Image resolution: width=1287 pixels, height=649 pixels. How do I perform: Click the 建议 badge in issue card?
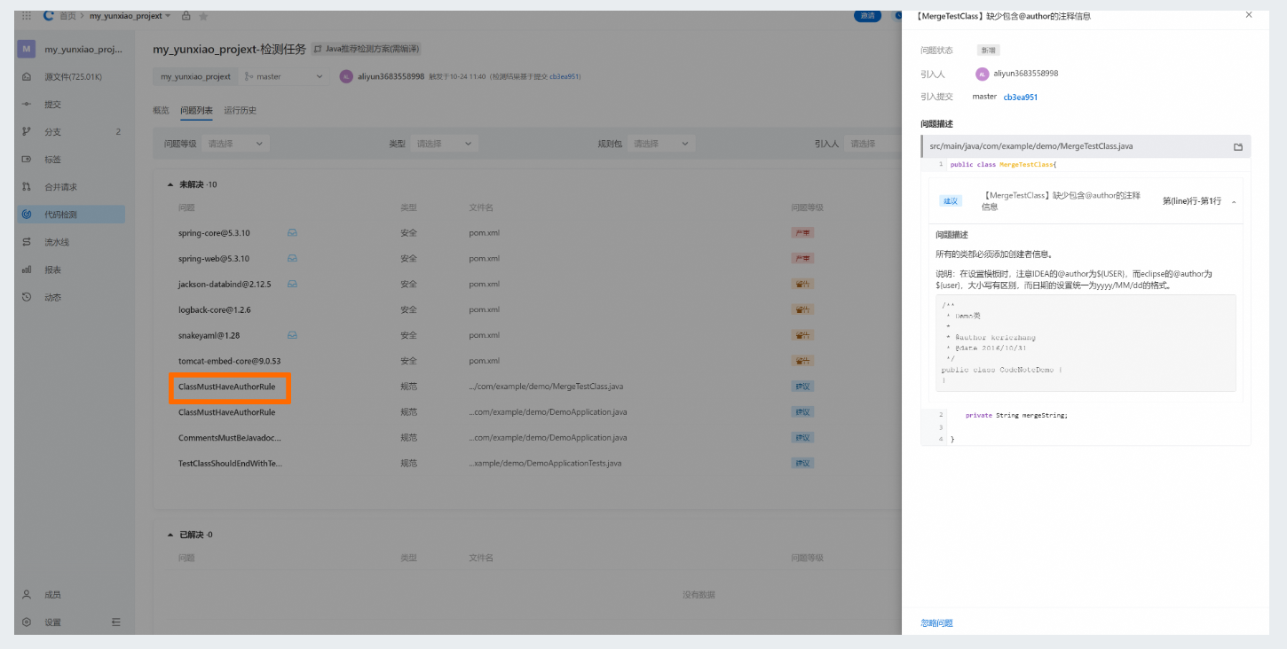point(950,201)
